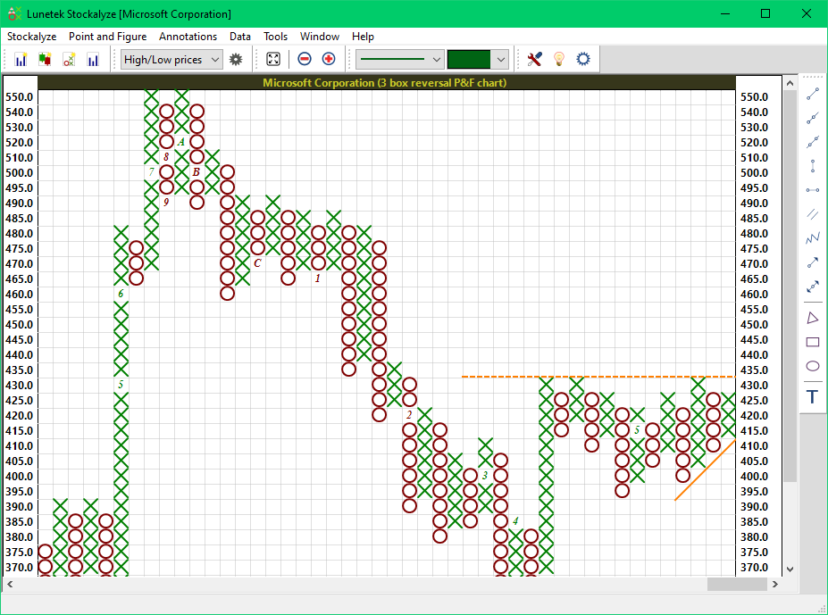The width and height of the screenshot is (828, 615).
Task: Click the green month marker 3
Action: [x=485, y=476]
